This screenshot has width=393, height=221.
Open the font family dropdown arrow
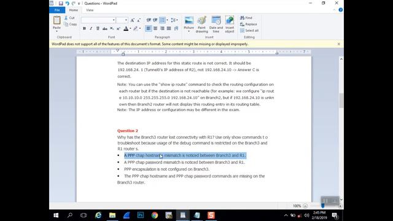114,20
